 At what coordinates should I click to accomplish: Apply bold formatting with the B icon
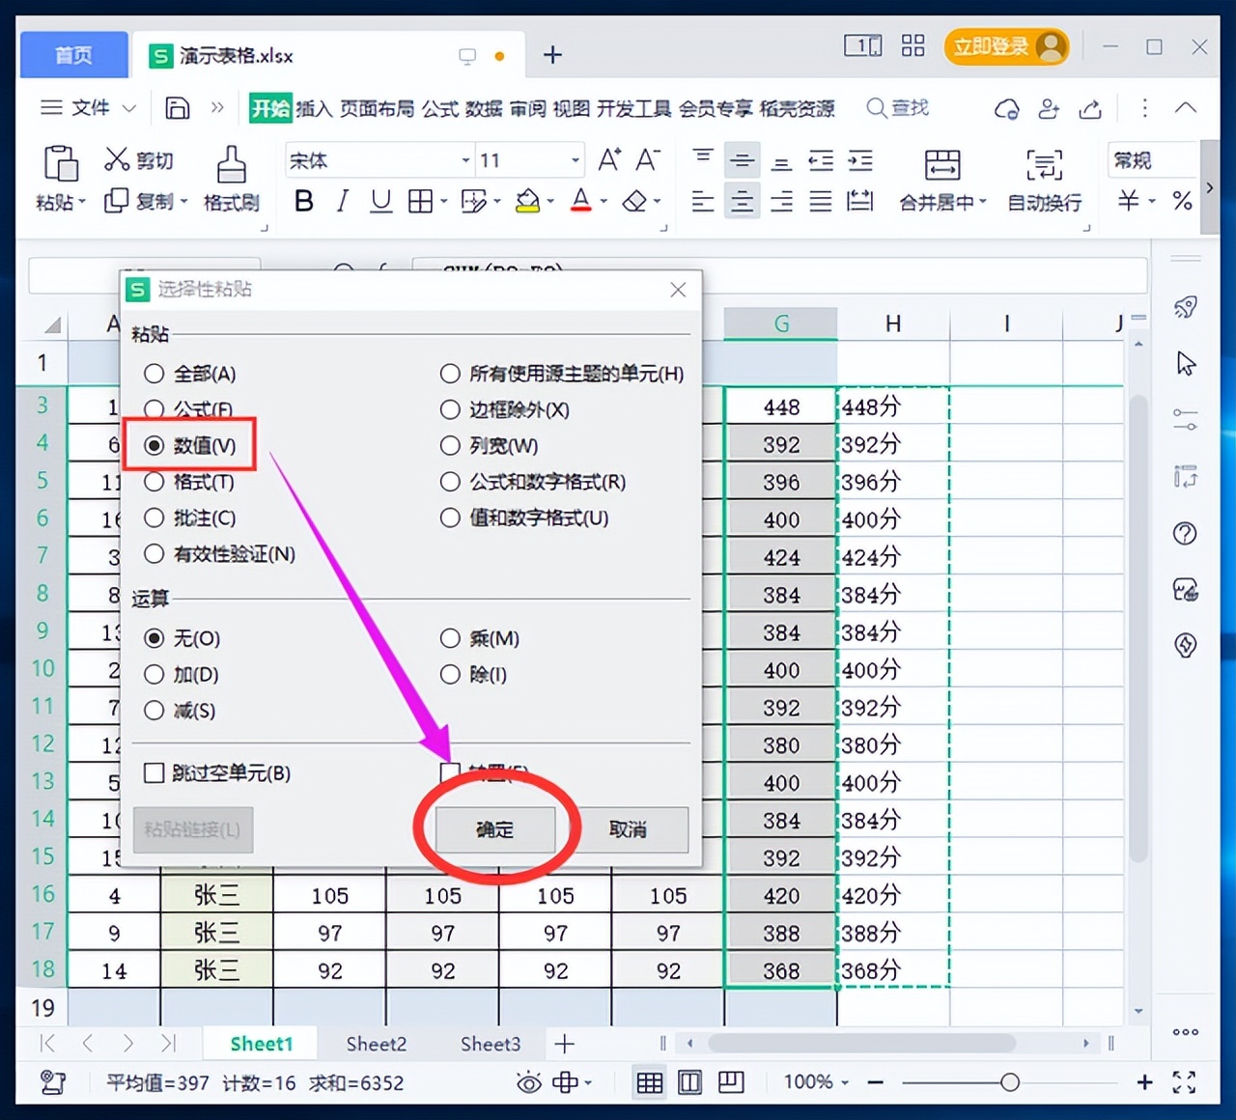(x=303, y=201)
